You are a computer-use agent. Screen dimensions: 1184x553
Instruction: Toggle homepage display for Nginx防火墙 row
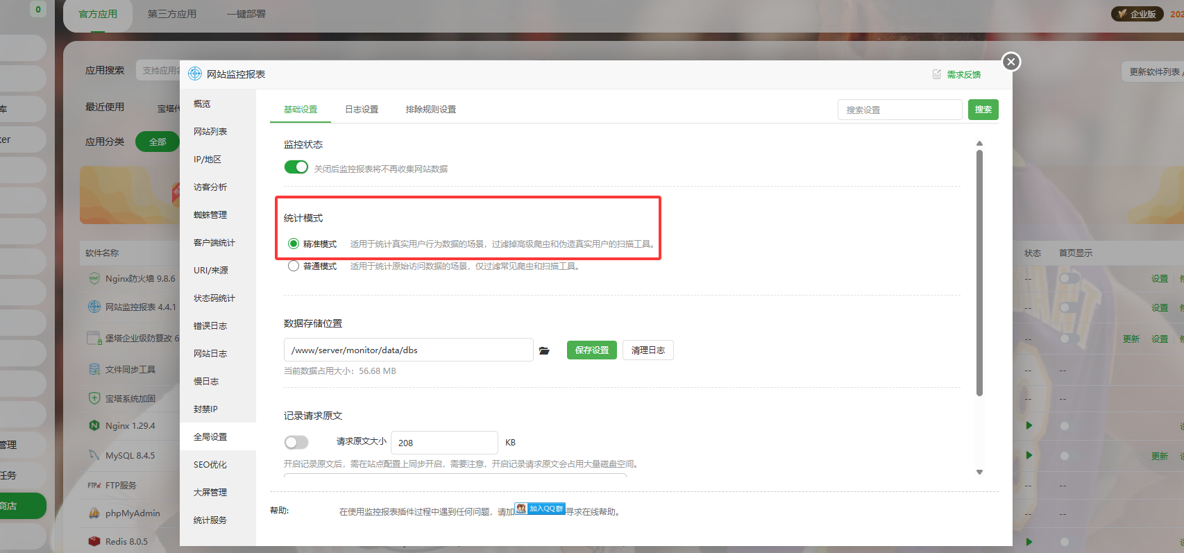[1069, 278]
